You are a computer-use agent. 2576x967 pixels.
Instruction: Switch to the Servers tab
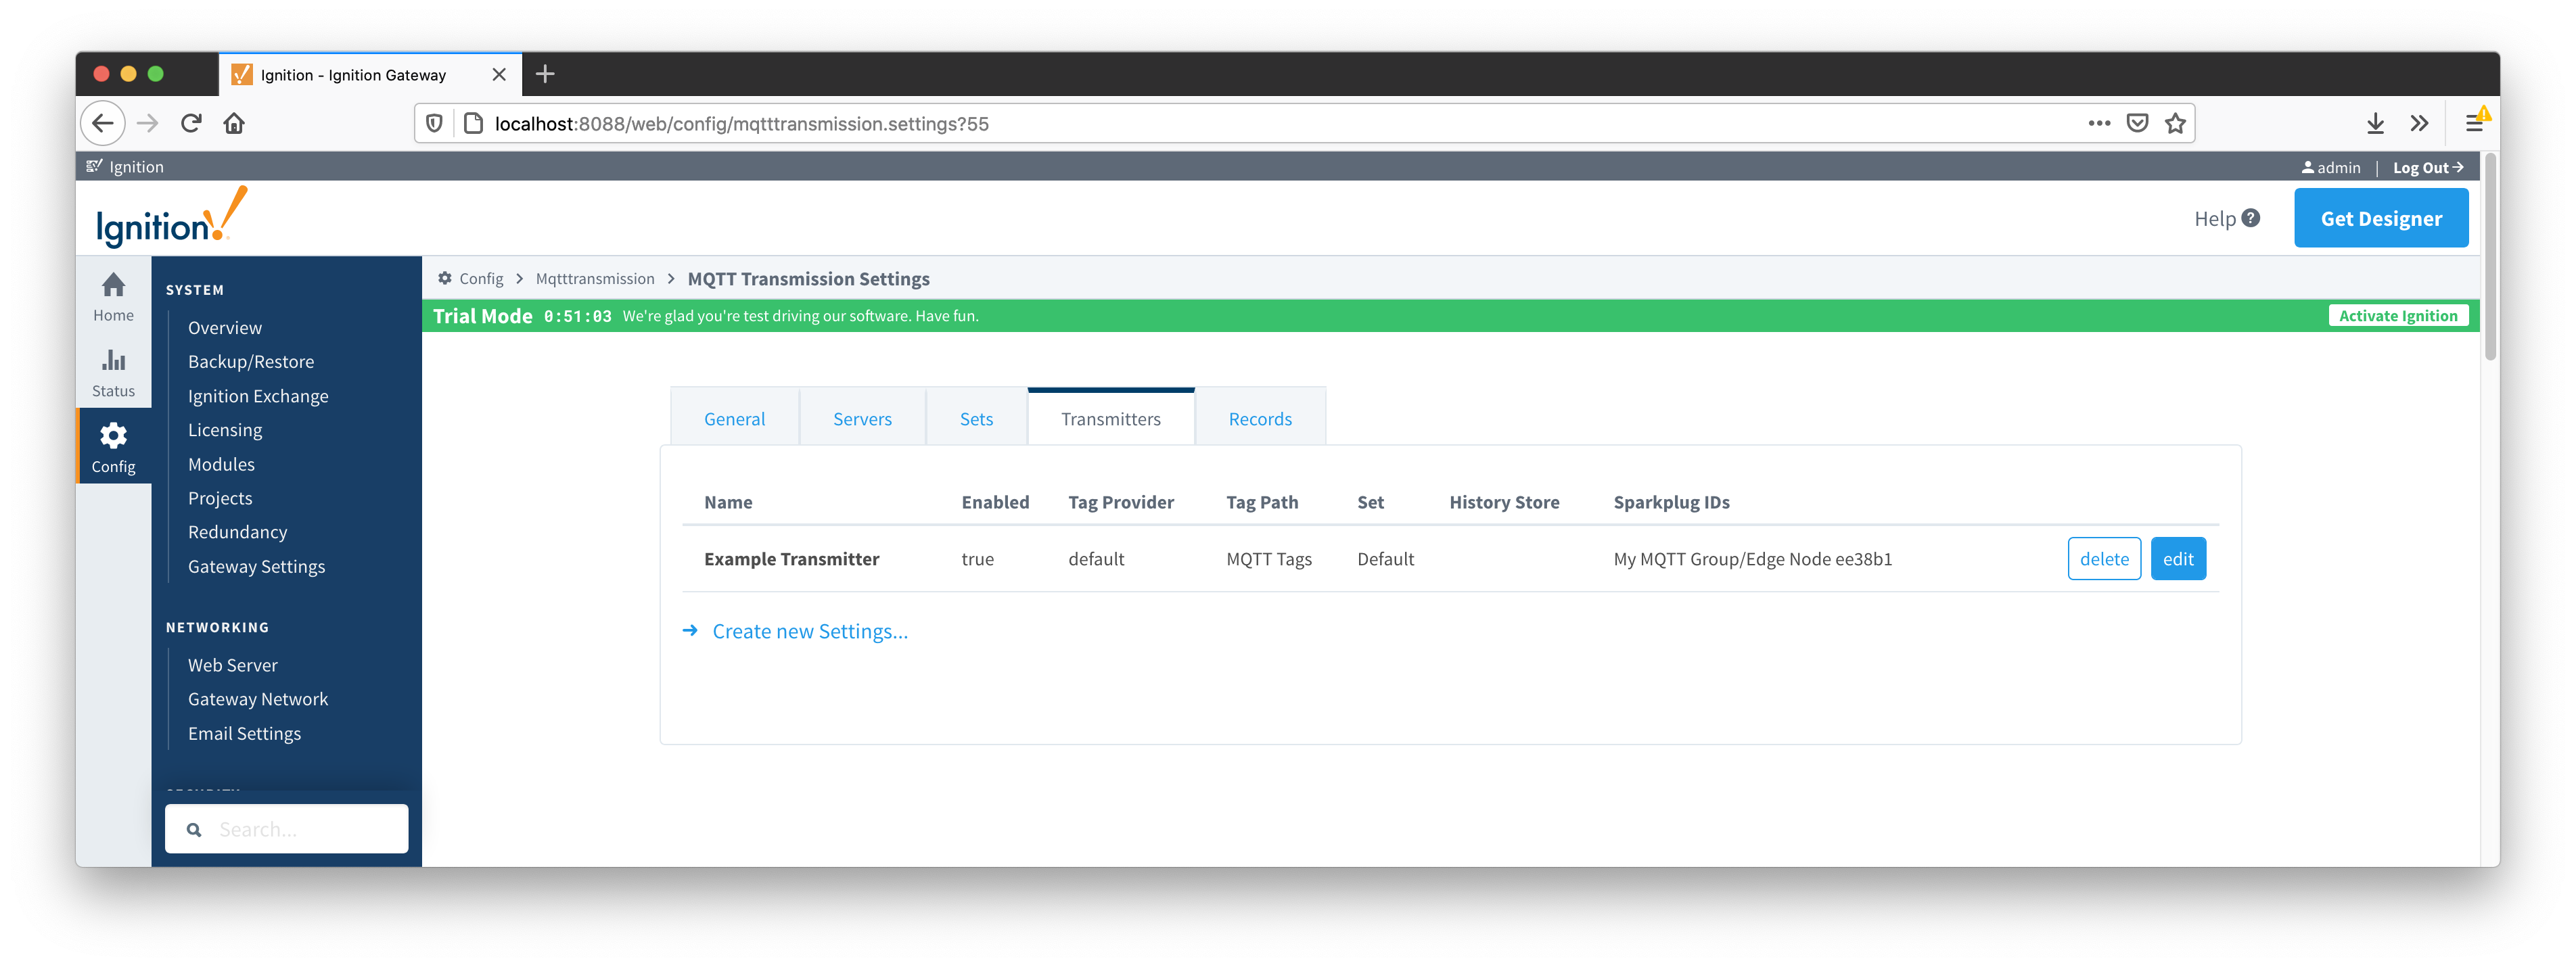click(862, 419)
